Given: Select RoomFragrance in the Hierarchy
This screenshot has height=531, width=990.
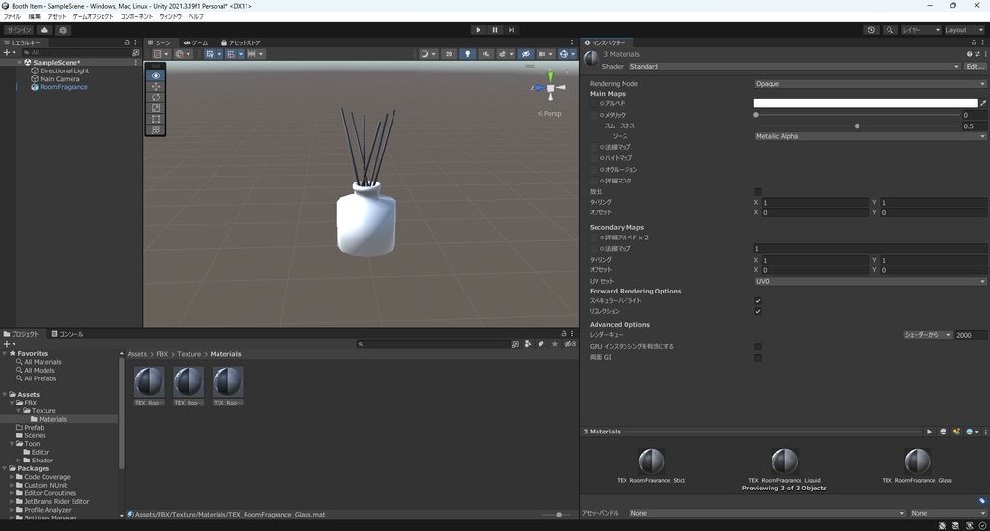Looking at the screenshot, I should (x=63, y=87).
